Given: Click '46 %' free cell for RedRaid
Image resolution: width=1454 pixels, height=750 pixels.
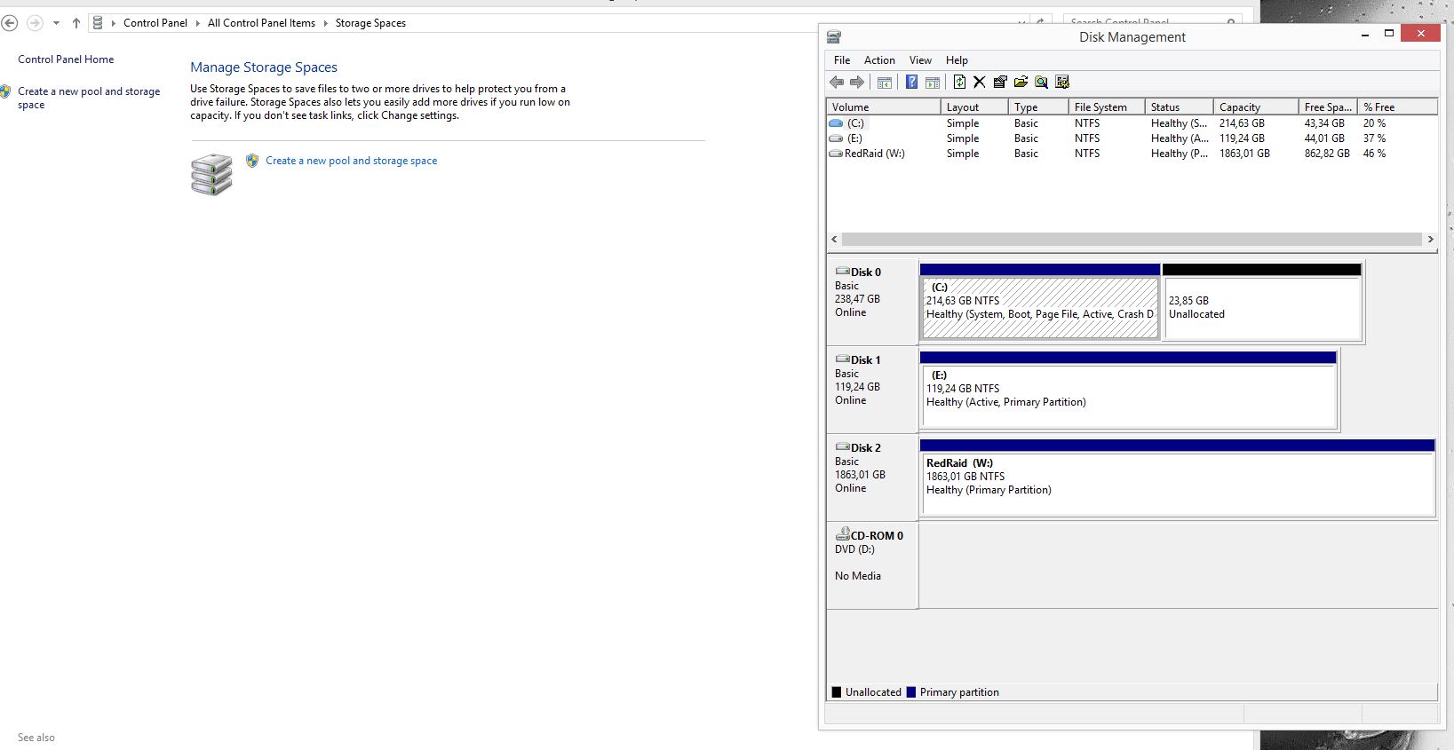Looking at the screenshot, I should (1374, 154).
